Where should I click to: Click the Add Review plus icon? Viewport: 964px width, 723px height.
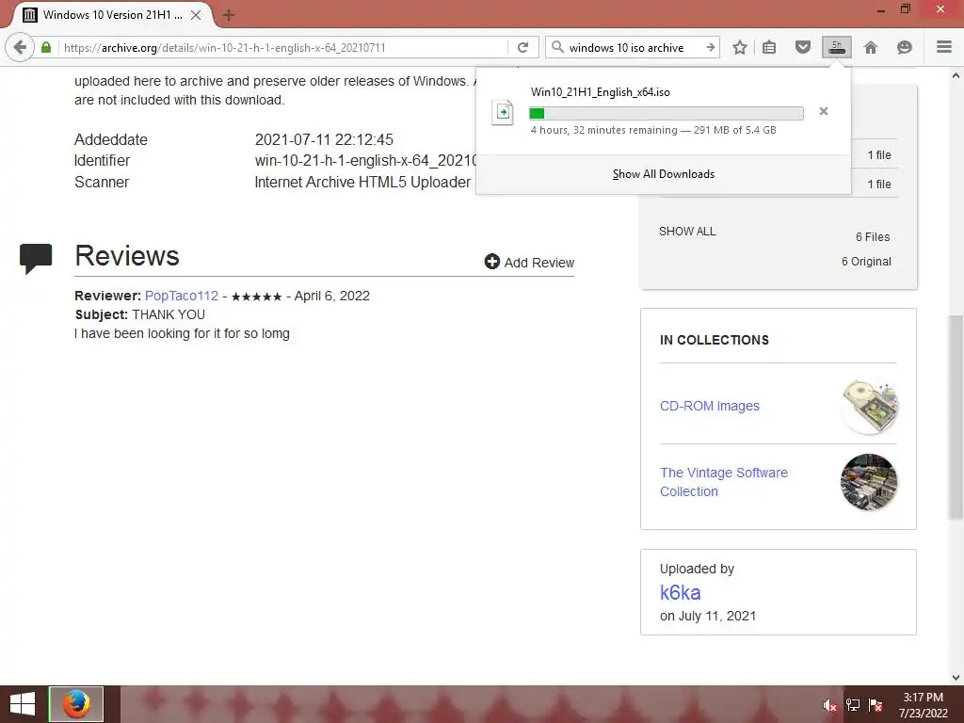[491, 262]
